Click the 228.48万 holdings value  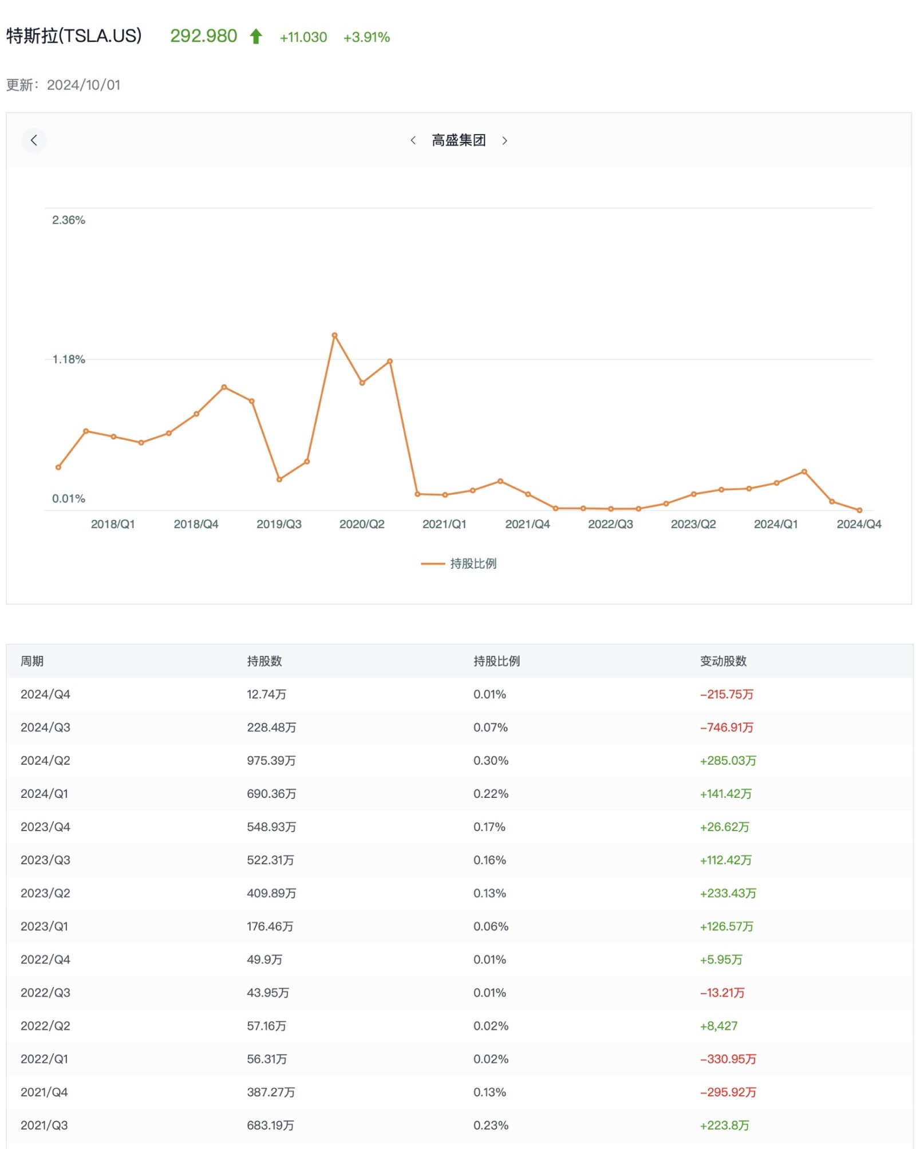(271, 727)
